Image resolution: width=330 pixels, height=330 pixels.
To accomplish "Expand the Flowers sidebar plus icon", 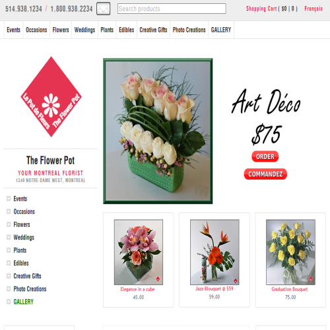I will (9, 224).
